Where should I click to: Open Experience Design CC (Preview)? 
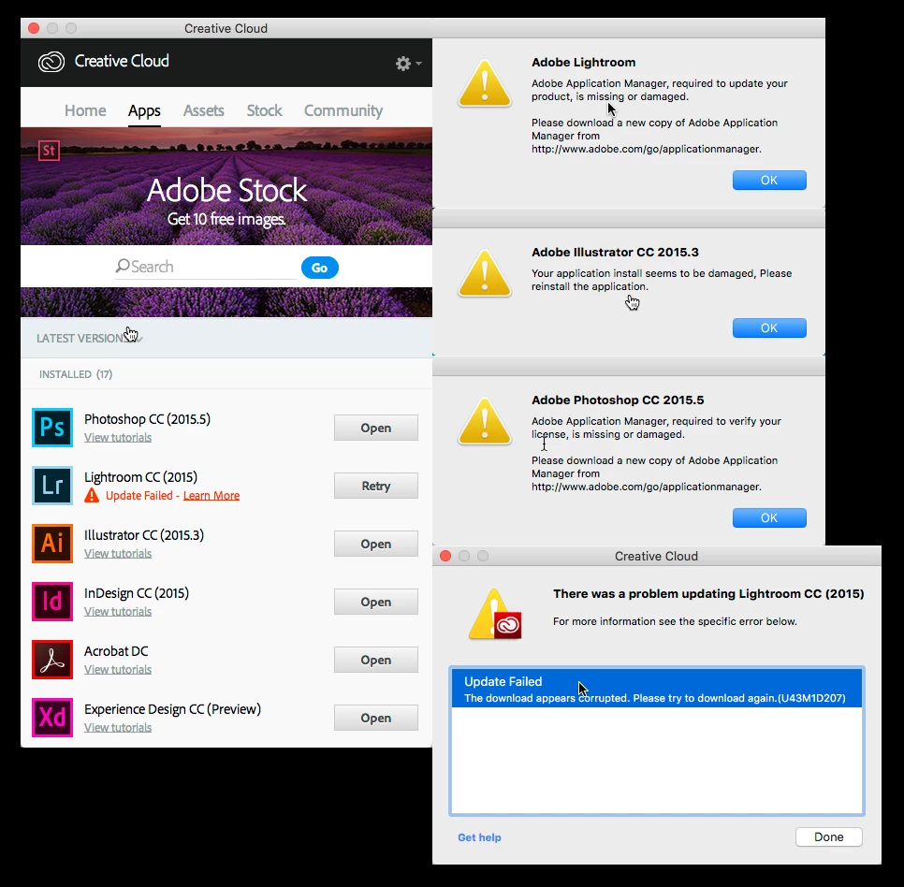coord(376,718)
